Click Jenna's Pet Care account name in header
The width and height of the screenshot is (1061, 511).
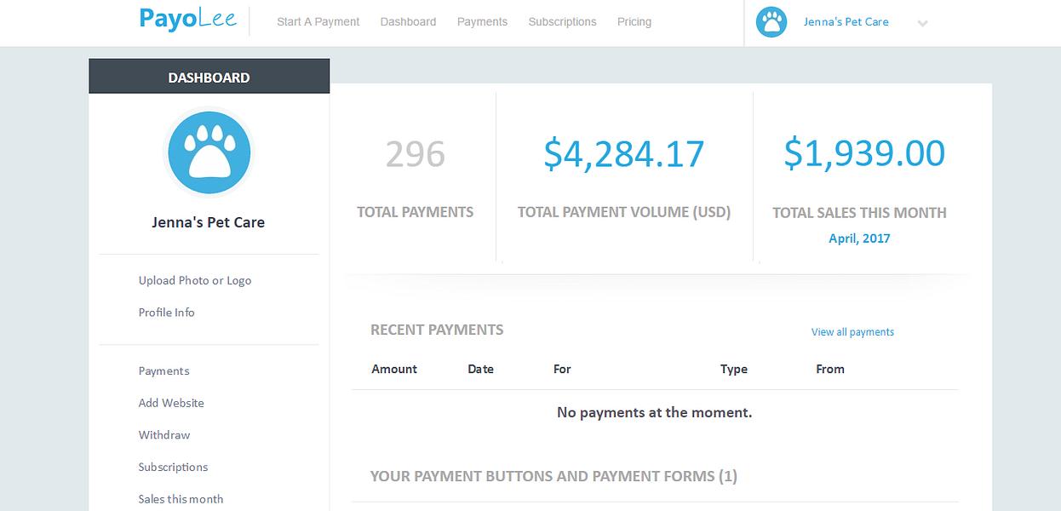(x=846, y=22)
